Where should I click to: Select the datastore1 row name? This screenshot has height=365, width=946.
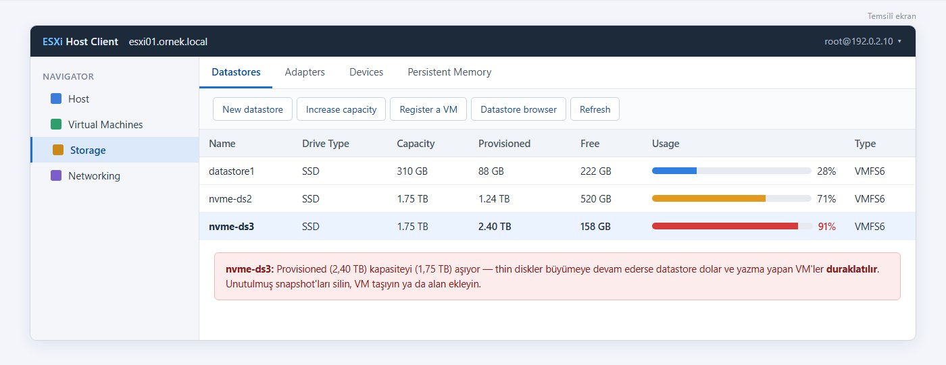pyautogui.click(x=232, y=171)
